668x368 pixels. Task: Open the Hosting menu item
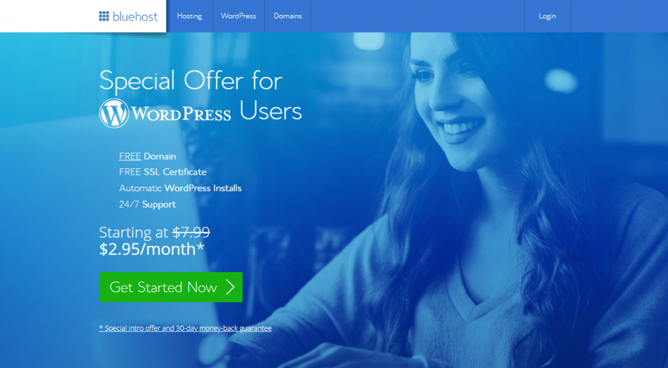190,16
